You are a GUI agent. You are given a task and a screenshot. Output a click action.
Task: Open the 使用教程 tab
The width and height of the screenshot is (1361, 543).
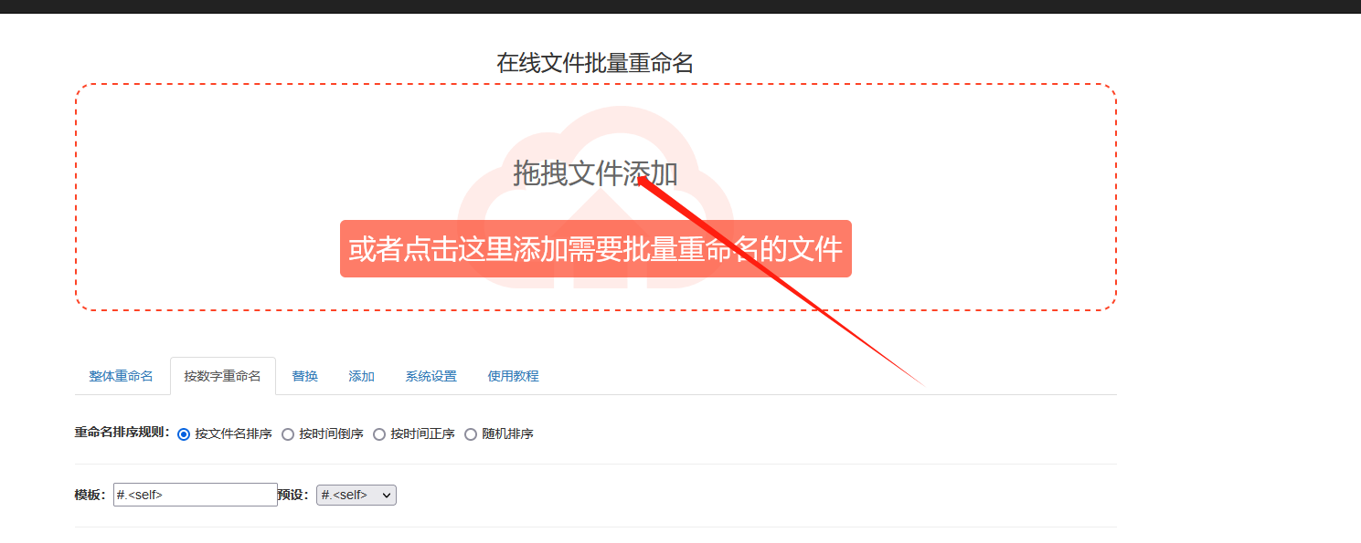[513, 376]
